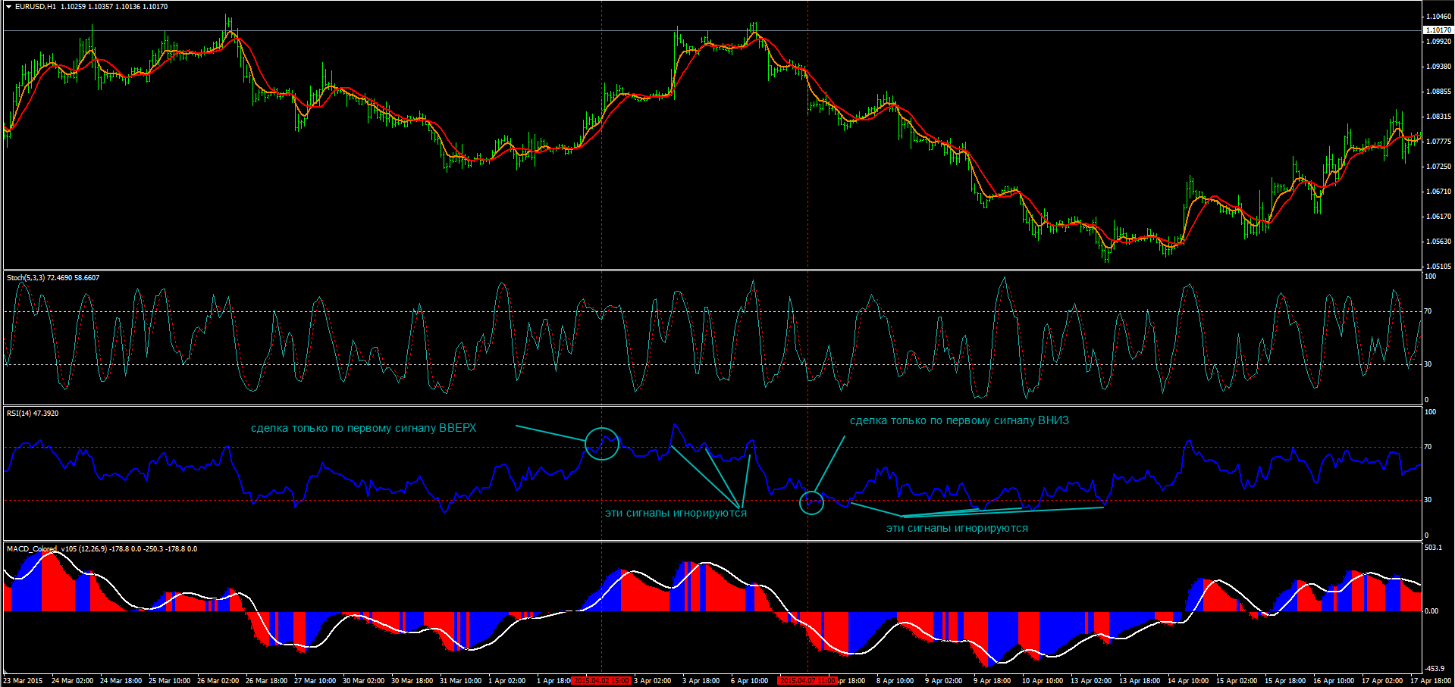Click the 17 Apr 18:00 time label
The height and width of the screenshot is (687, 1455).
(1430, 681)
